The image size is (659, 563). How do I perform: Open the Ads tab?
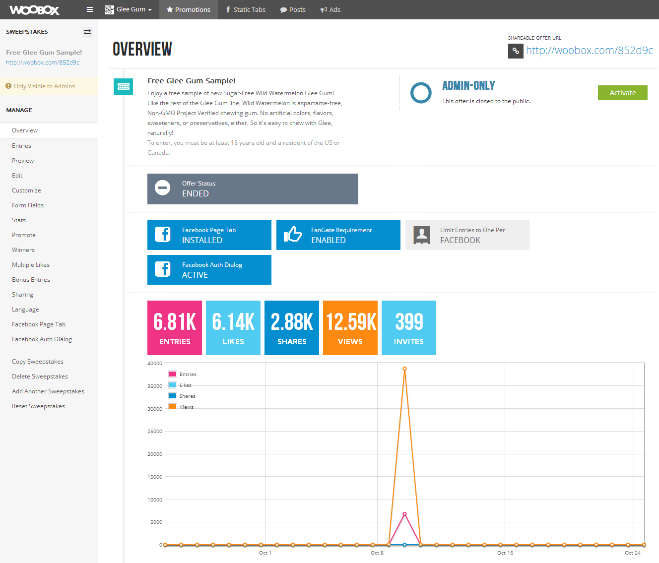point(330,9)
